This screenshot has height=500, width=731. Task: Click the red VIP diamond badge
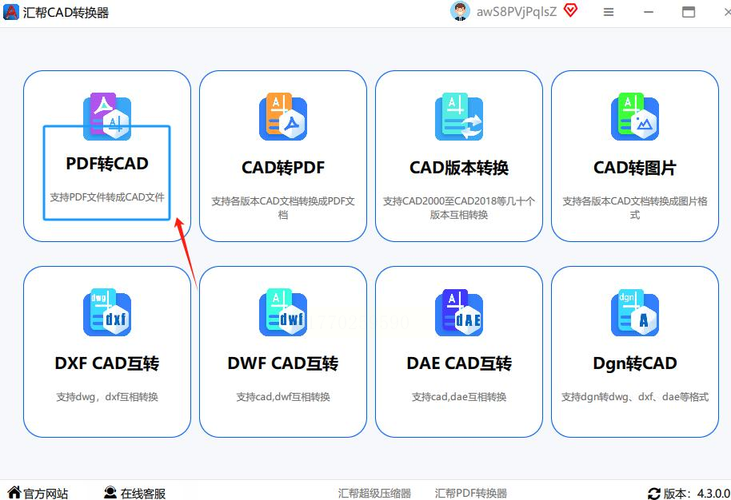point(570,10)
